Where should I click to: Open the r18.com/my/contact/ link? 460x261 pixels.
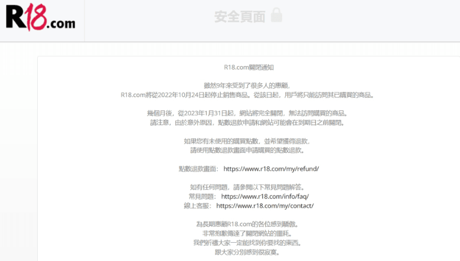pos(265,205)
